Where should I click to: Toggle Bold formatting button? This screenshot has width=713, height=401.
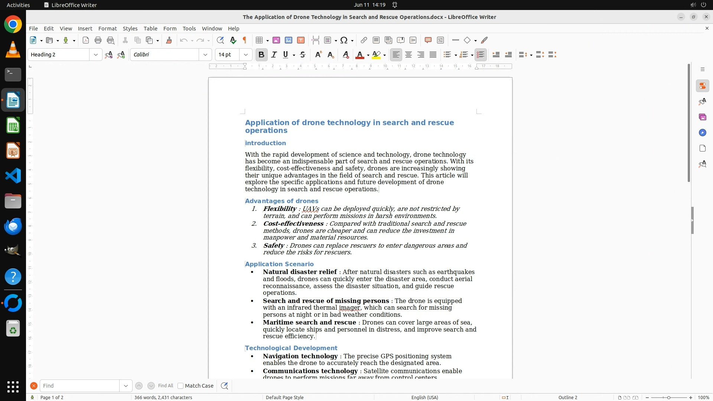[261, 55]
